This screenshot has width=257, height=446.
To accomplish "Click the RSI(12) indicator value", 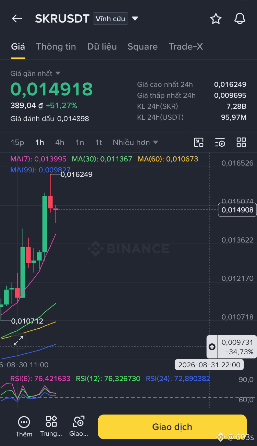I will click(x=108, y=378).
